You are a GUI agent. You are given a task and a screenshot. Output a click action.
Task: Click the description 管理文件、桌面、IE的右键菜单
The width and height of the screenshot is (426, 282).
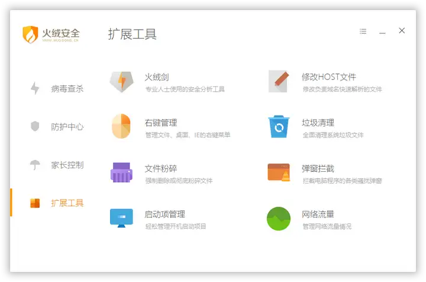188,135
